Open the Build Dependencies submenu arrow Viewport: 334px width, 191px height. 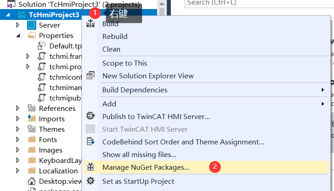(x=323, y=90)
